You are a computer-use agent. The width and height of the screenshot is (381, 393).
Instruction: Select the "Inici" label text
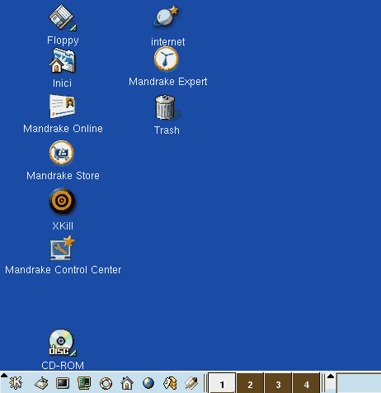[62, 83]
